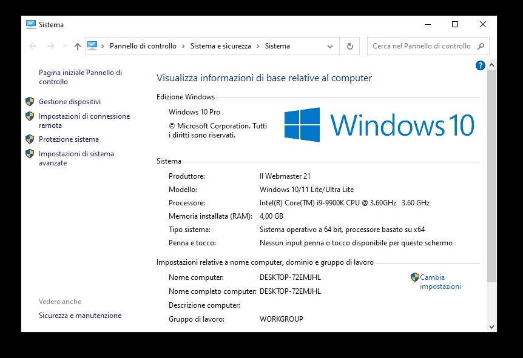Viewport: 523px width, 358px height.
Task: Click Cambia impostazioni link
Action: pyautogui.click(x=440, y=282)
